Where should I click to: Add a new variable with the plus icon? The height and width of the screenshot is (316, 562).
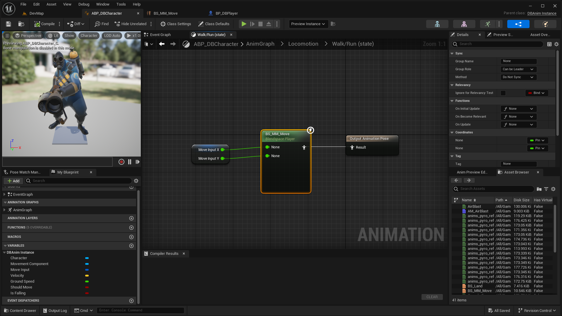pos(131,246)
